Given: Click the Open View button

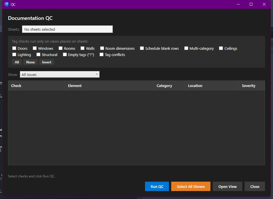Looking at the screenshot, I should pyautogui.click(x=227, y=186).
